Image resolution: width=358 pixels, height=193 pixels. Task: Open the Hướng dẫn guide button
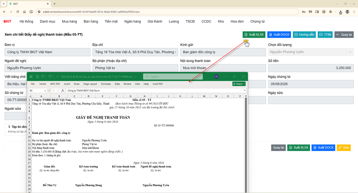click(304, 35)
